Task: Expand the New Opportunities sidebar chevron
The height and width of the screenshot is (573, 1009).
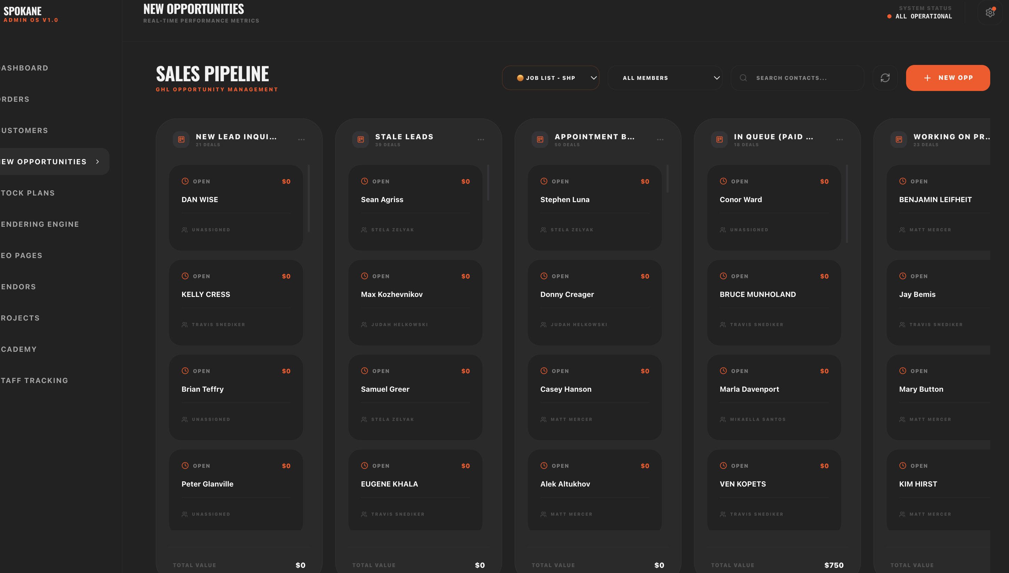Action: tap(97, 162)
